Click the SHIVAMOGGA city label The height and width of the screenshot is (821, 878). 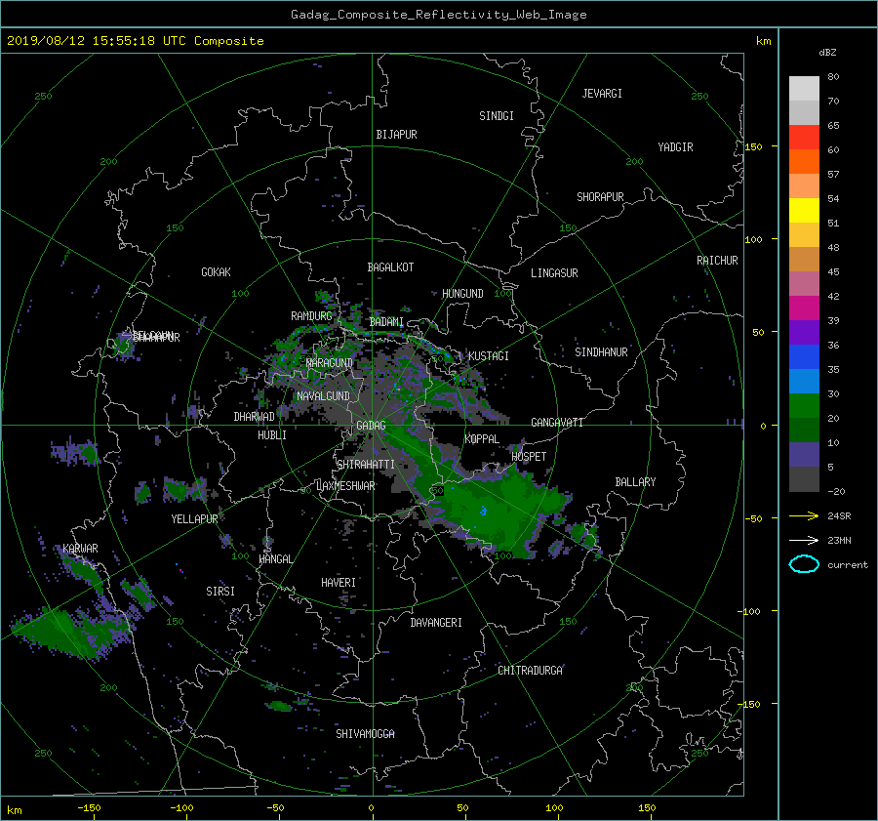(x=365, y=734)
